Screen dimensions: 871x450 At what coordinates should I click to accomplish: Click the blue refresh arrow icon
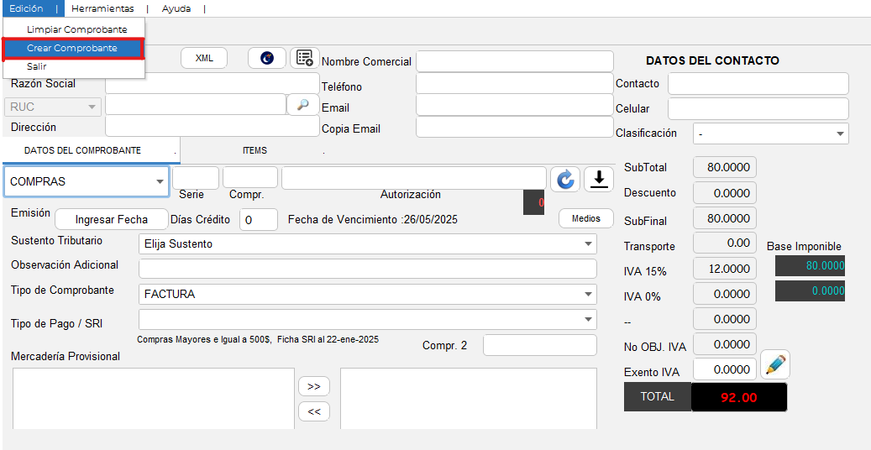click(x=565, y=179)
